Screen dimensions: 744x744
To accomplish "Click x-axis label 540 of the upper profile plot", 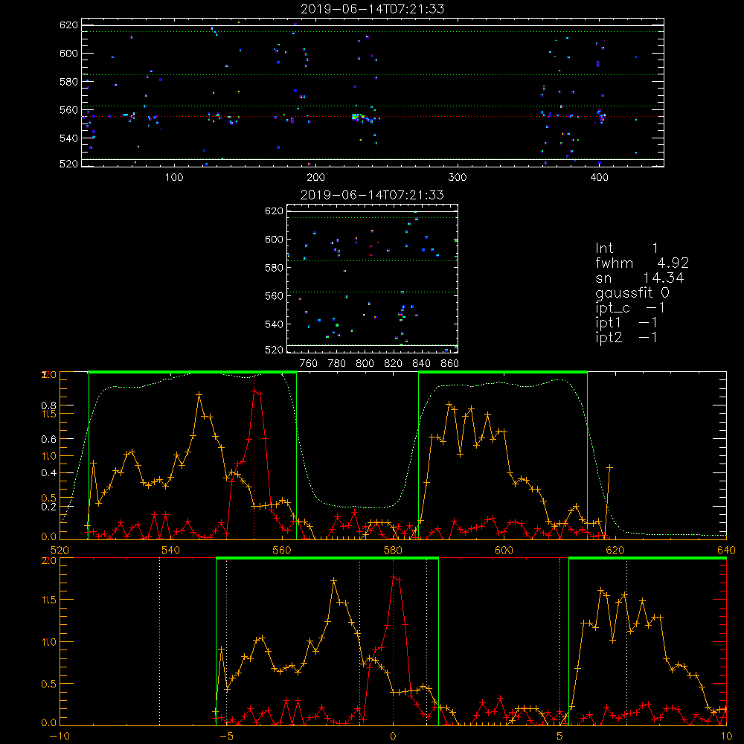I will (171, 550).
